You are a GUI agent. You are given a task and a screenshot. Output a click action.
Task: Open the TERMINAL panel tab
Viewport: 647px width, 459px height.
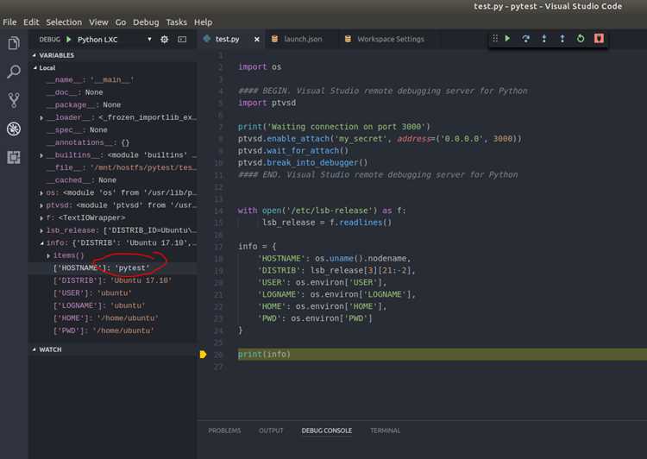click(x=385, y=431)
